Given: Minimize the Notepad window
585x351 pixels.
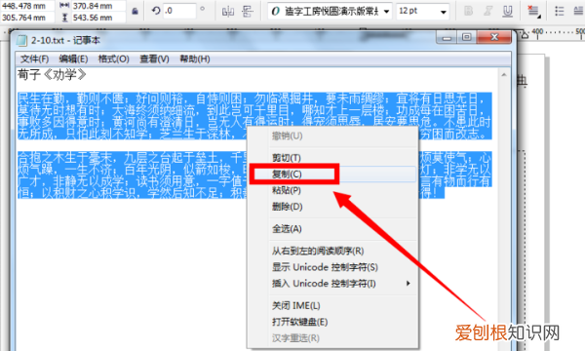Looking at the screenshot, I should (447, 37).
